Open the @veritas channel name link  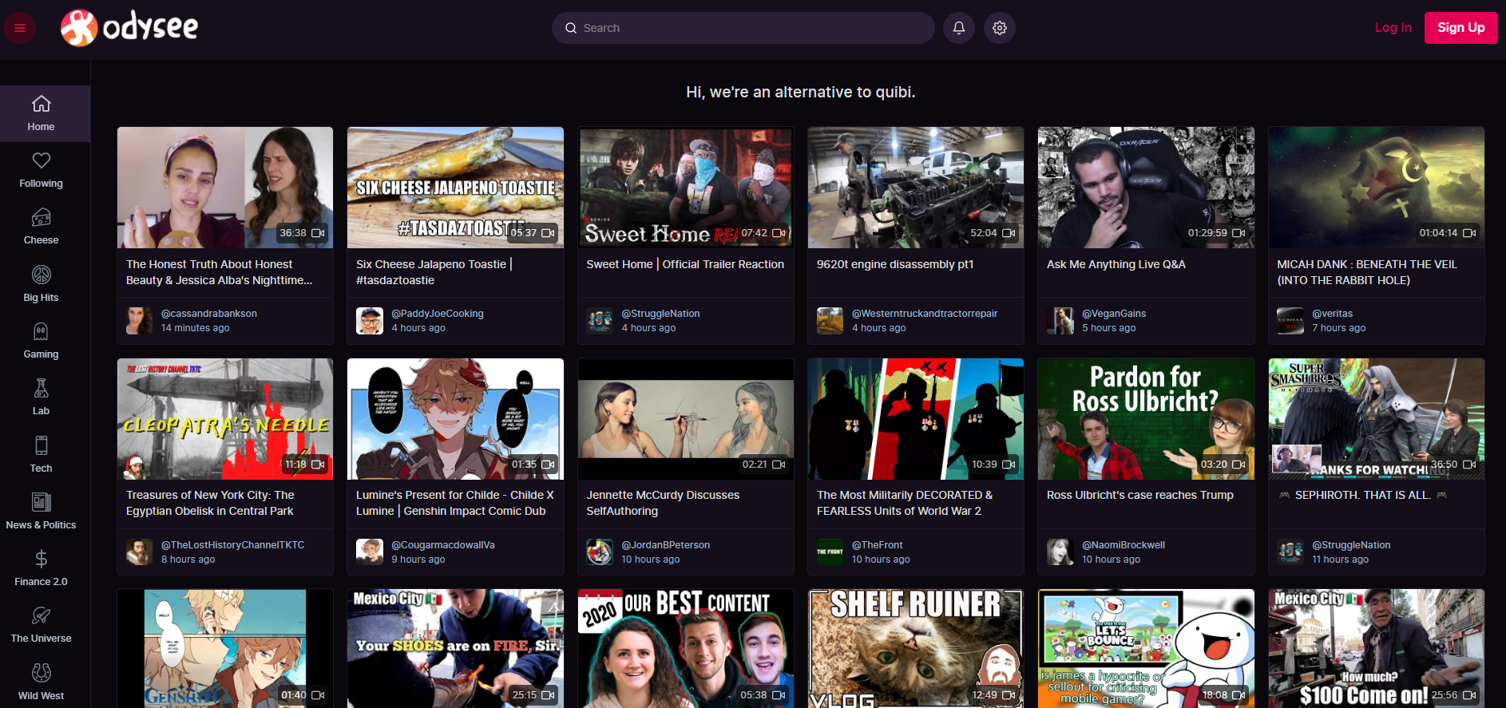tap(1332, 314)
